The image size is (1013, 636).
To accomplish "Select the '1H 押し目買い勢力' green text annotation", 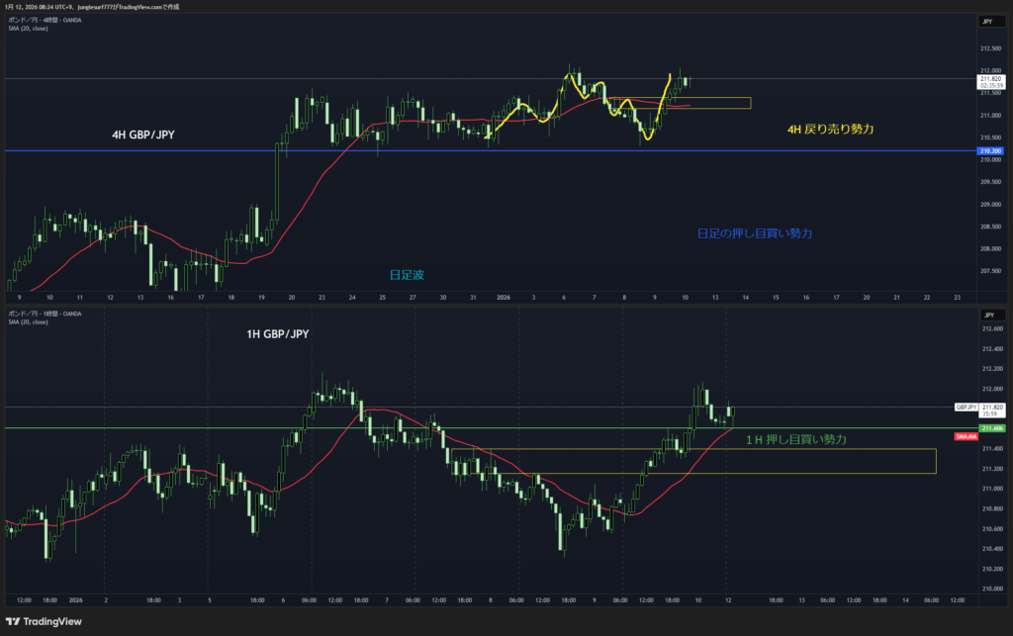I will [796, 438].
